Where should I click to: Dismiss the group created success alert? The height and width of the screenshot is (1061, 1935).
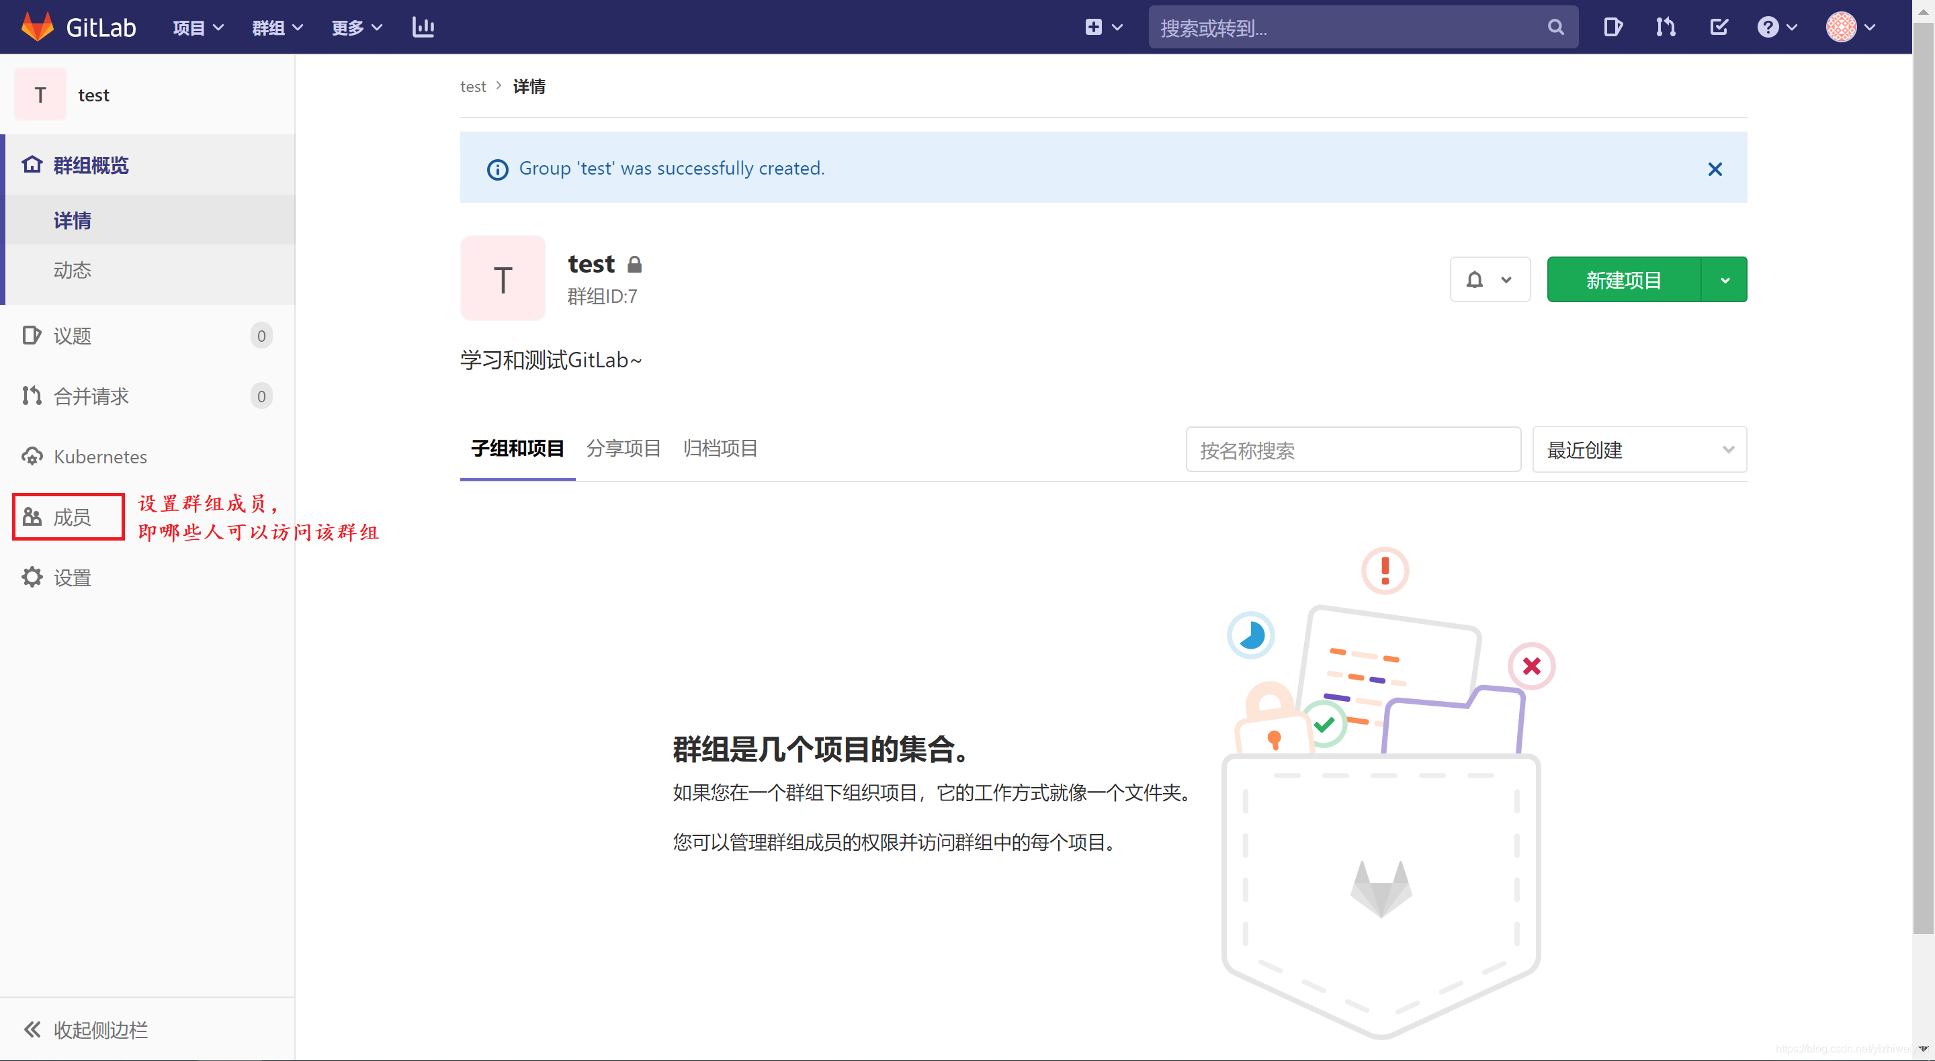click(x=1715, y=169)
